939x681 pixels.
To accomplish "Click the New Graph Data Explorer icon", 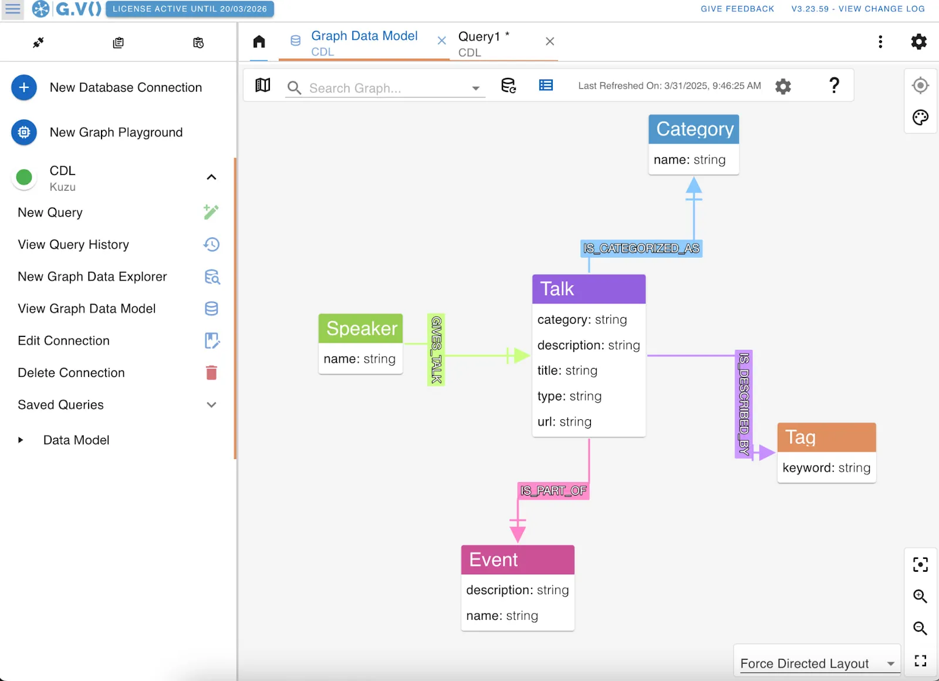I will [x=212, y=277].
